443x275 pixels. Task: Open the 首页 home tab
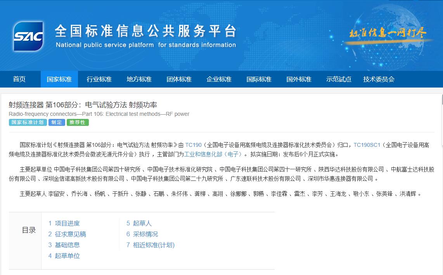[19, 79]
